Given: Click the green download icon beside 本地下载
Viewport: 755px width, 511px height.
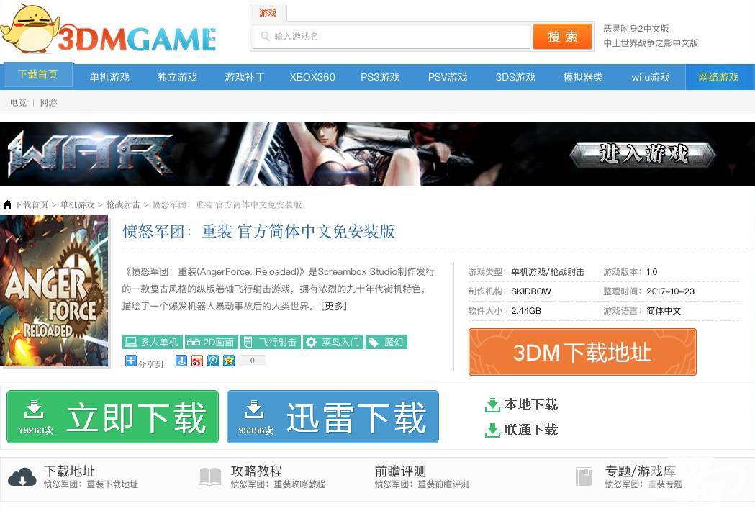Looking at the screenshot, I should point(492,404).
